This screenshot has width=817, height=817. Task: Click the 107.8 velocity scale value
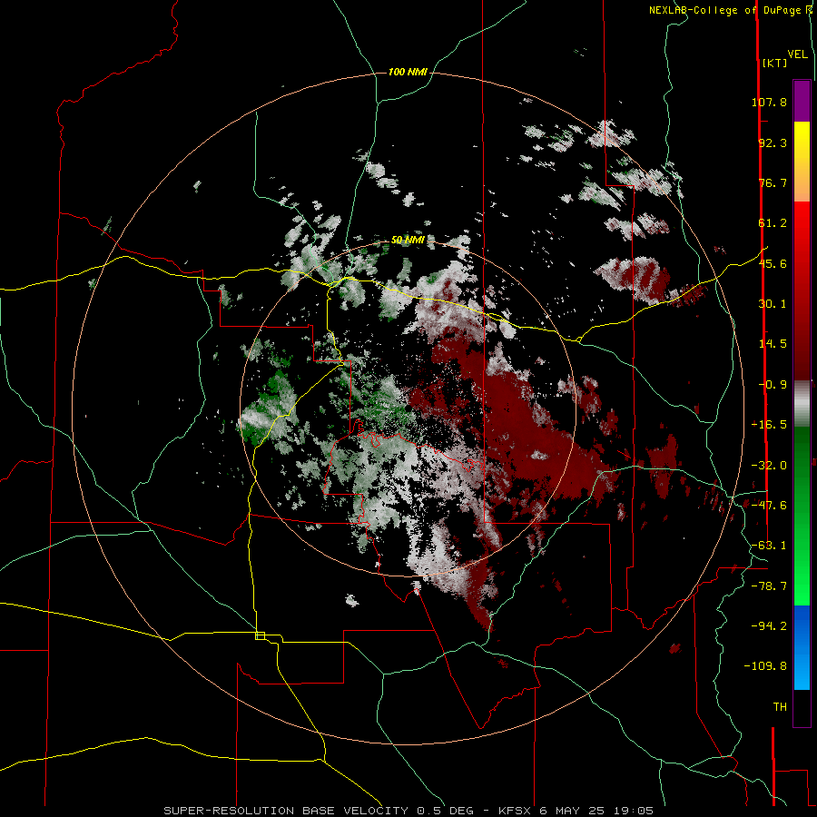[x=769, y=102]
